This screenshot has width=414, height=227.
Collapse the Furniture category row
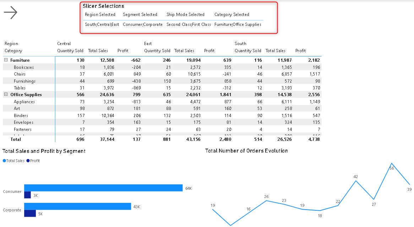(x=6, y=60)
